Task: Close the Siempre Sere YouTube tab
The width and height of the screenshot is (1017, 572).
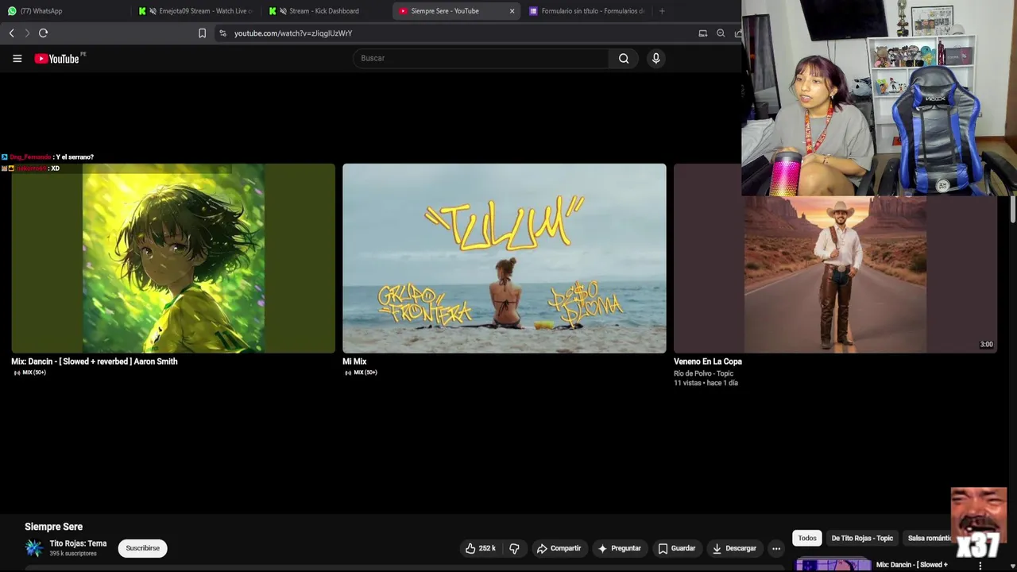Action: coord(512,11)
